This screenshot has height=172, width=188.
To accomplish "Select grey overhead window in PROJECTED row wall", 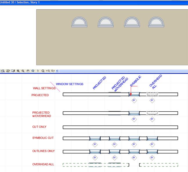I will point(152,94).
